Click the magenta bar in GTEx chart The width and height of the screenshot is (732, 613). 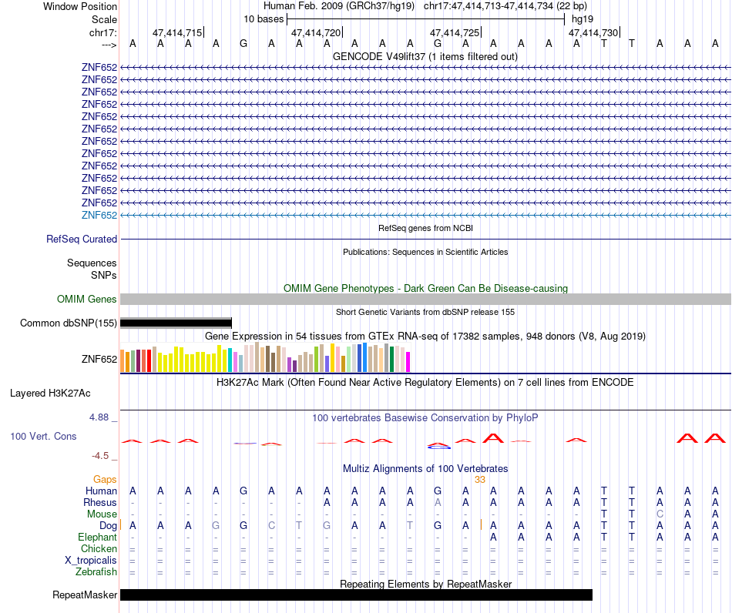tap(408, 362)
